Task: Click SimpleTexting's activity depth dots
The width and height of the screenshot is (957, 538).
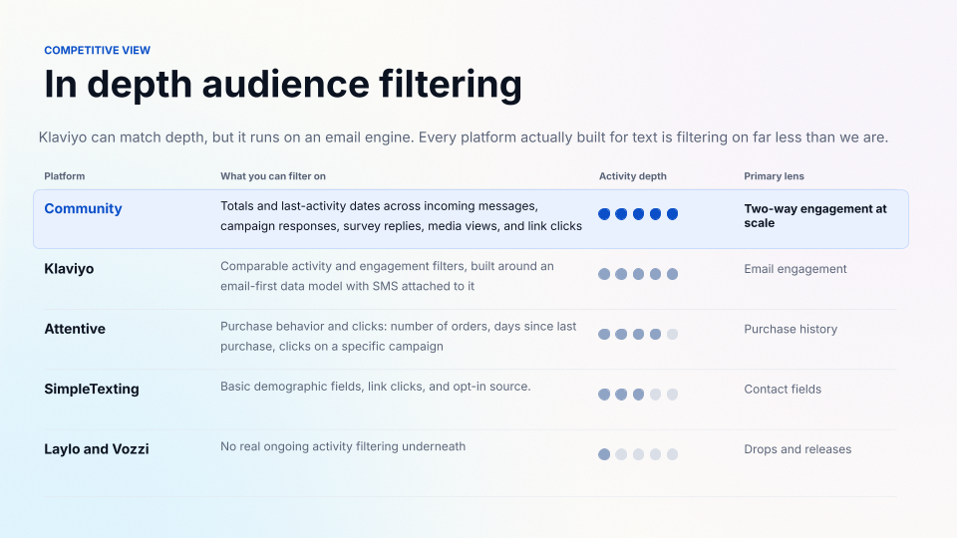Action: pyautogui.click(x=638, y=395)
